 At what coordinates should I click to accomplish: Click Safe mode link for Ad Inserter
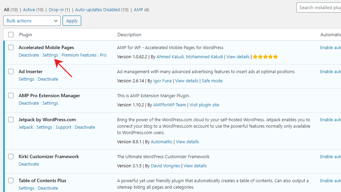click(212, 81)
